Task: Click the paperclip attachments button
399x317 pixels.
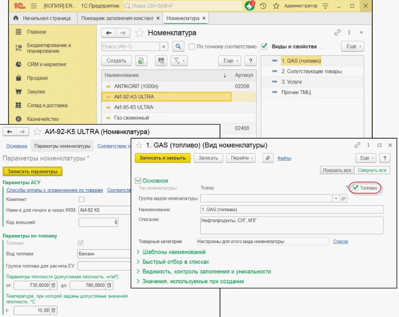Action: click(268, 158)
